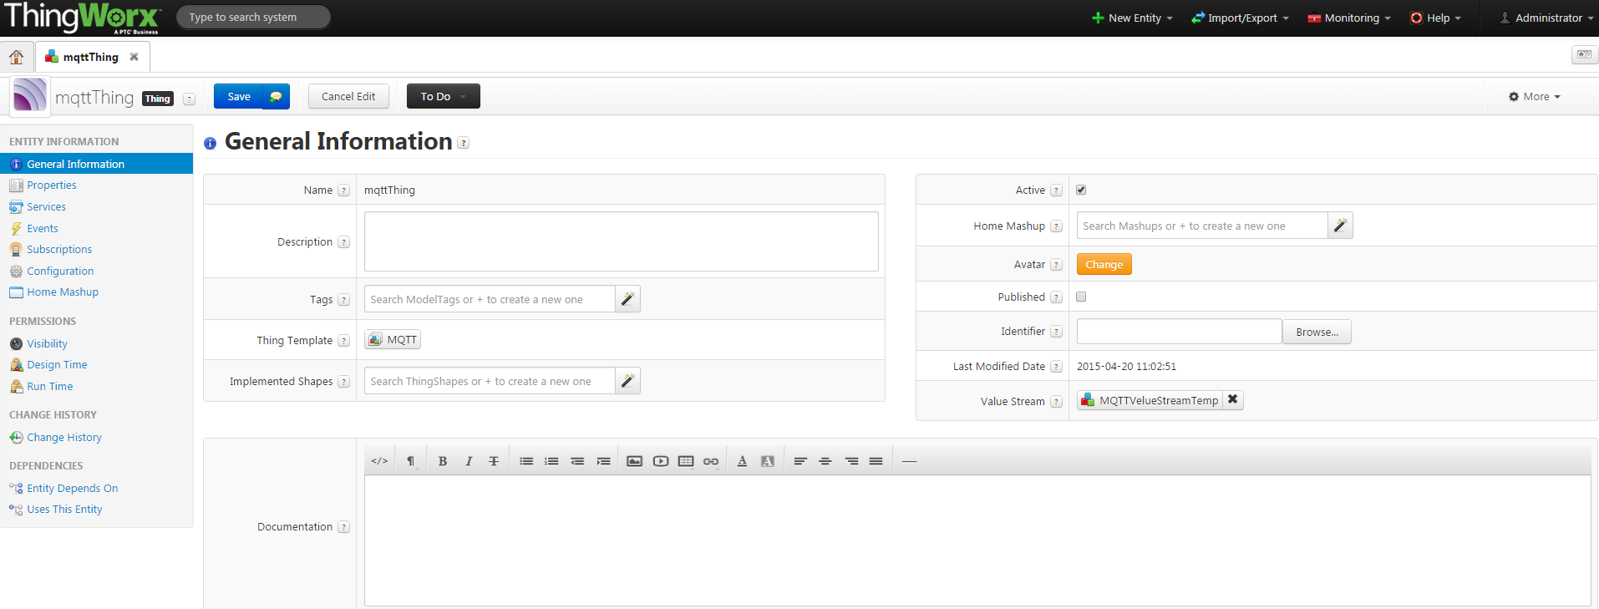Open New Entity menu
The width and height of the screenshot is (1599, 609).
point(1132,18)
